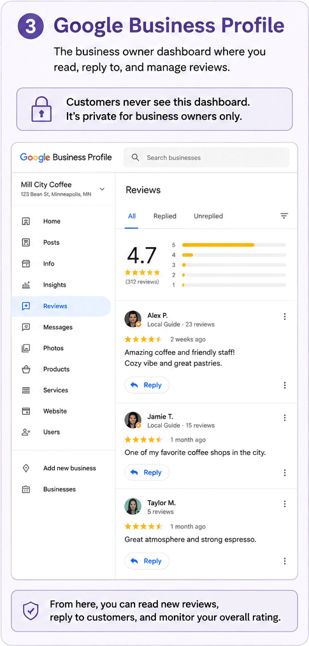Click the 5-star rating bar
The height and width of the screenshot is (646, 309).
click(234, 245)
